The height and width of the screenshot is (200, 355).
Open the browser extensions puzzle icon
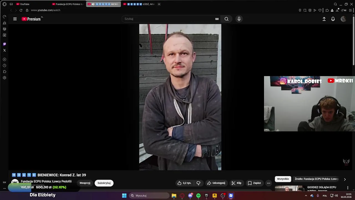click(327, 10)
